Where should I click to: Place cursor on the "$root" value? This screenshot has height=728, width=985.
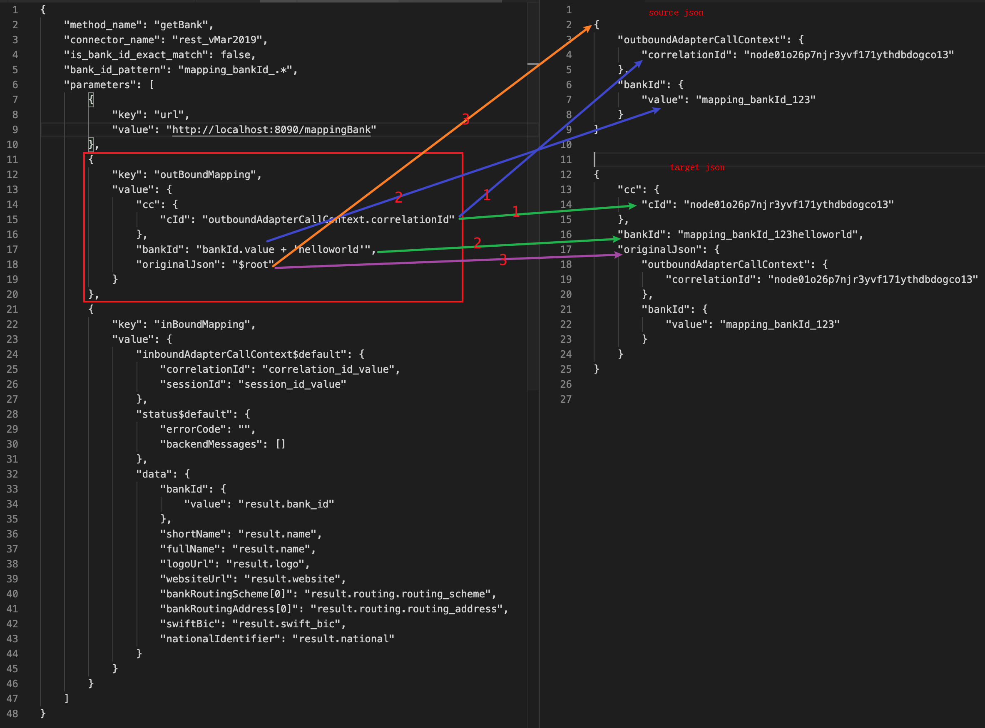(x=254, y=264)
